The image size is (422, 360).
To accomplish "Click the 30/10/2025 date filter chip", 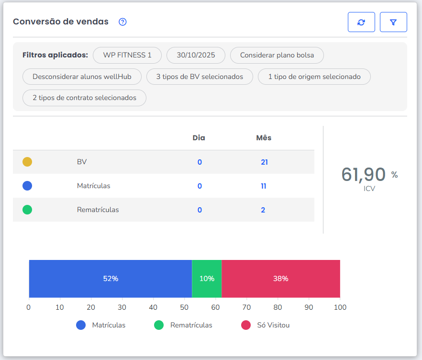I will point(196,55).
